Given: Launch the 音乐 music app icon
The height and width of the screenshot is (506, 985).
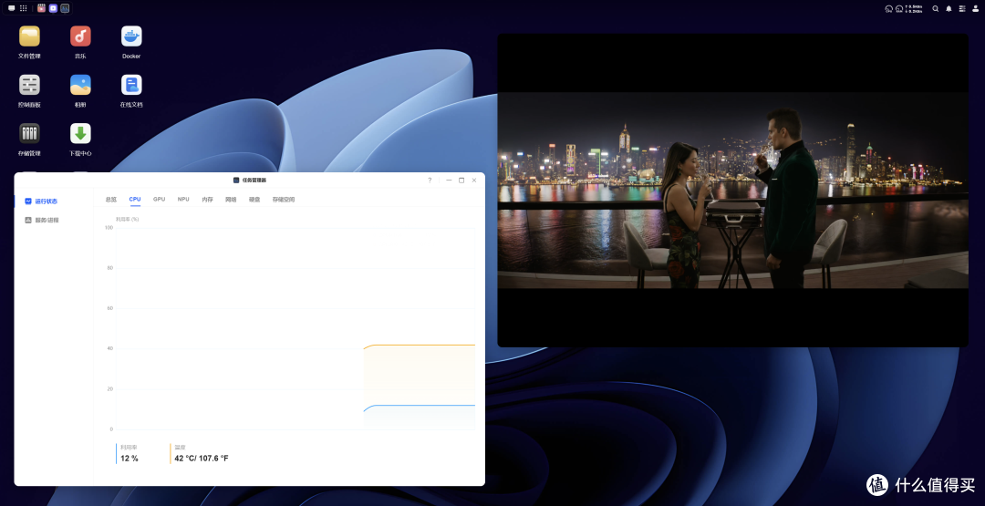Looking at the screenshot, I should (x=80, y=36).
